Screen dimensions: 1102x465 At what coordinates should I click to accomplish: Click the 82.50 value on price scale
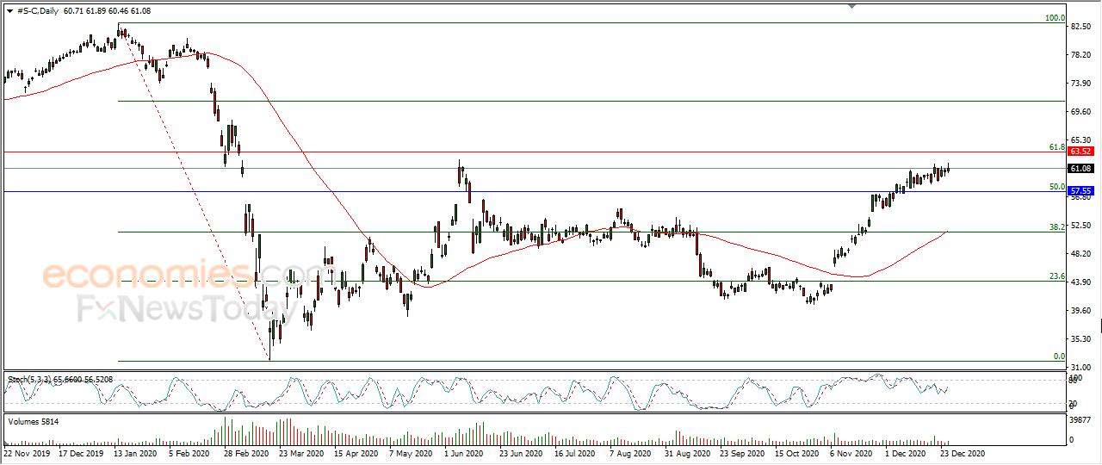[x=1080, y=27]
